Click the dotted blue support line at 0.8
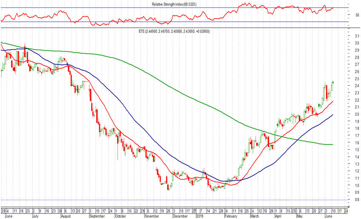The height and width of the screenshot is (219, 361). point(175,200)
